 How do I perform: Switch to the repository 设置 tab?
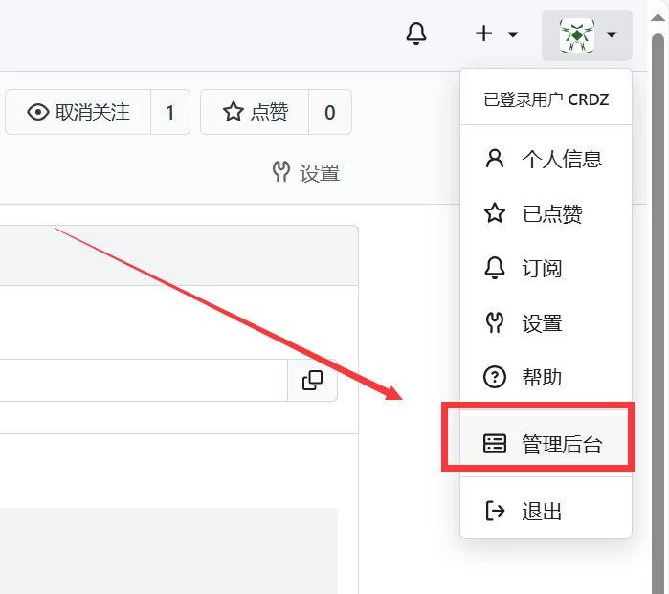pos(306,172)
